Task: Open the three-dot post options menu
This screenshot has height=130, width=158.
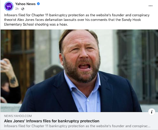Action: tap(150, 6)
